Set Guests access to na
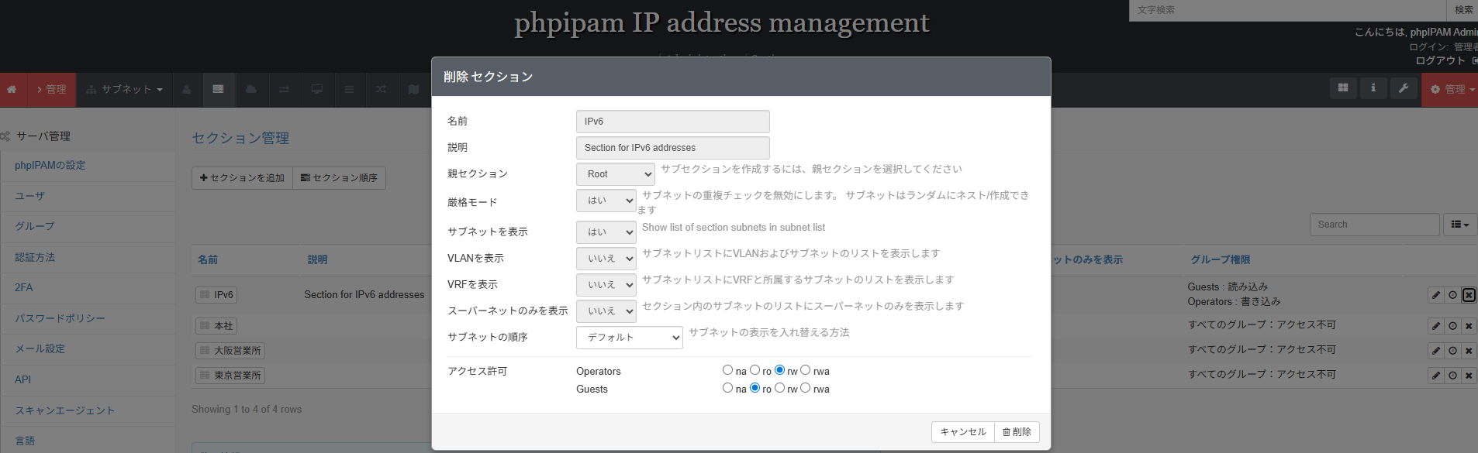The image size is (1478, 453). 727,388
